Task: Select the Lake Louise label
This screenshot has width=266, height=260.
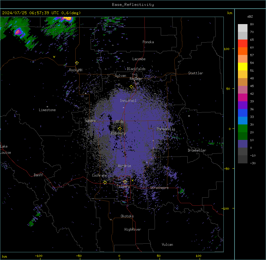Action: (6, 149)
